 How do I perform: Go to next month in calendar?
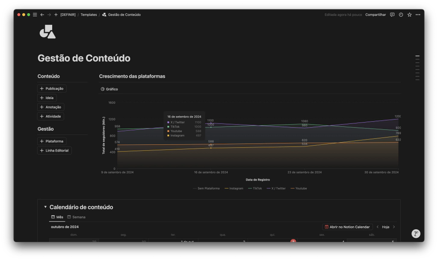[x=394, y=227]
